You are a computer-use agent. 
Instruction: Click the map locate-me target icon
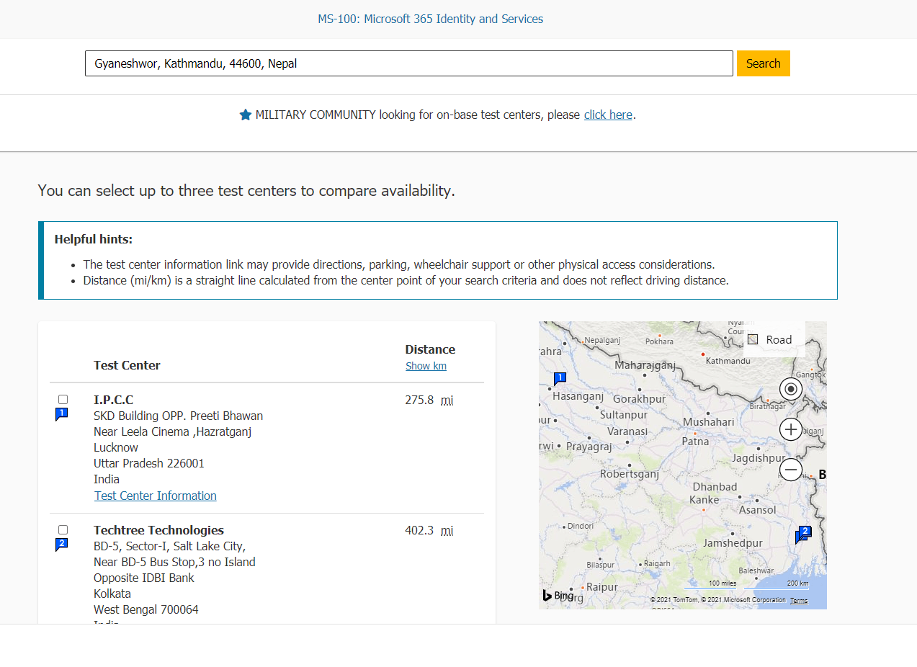[x=791, y=389]
